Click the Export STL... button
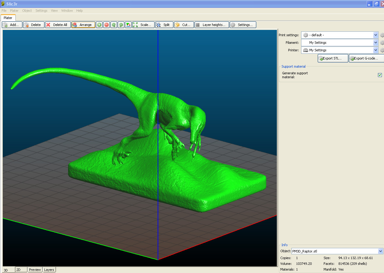The image size is (384, 273). point(333,58)
